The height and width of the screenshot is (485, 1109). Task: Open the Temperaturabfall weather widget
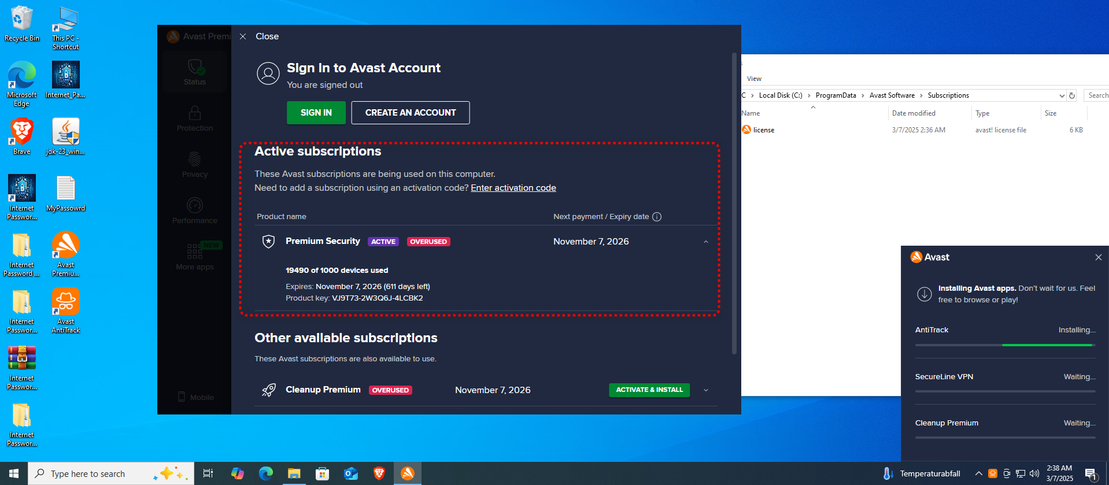click(922, 473)
